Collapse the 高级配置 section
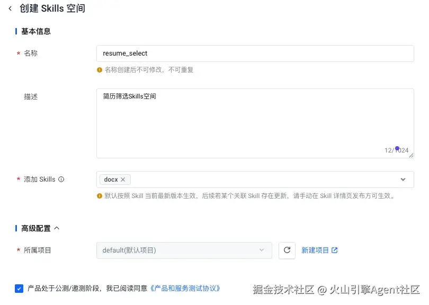 click(57, 228)
